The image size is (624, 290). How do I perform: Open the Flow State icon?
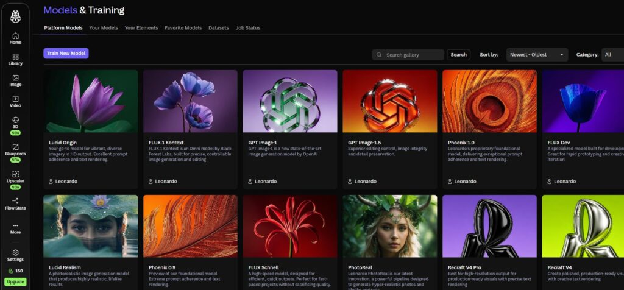tap(15, 201)
